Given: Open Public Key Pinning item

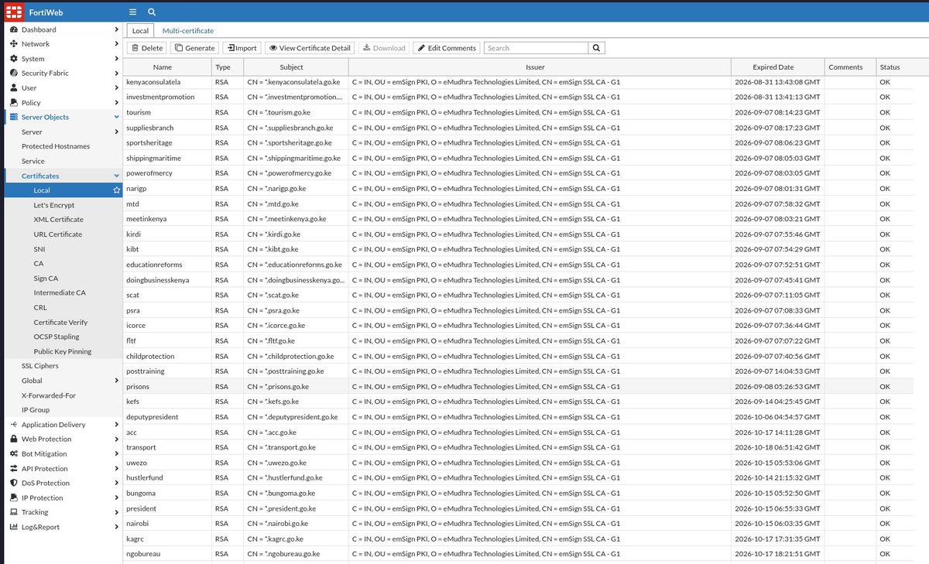Looking at the screenshot, I should (63, 351).
